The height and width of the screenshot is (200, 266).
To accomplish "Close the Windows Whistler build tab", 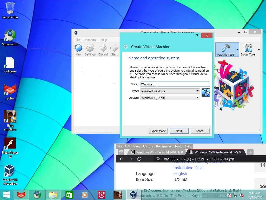I will [x=182, y=152].
